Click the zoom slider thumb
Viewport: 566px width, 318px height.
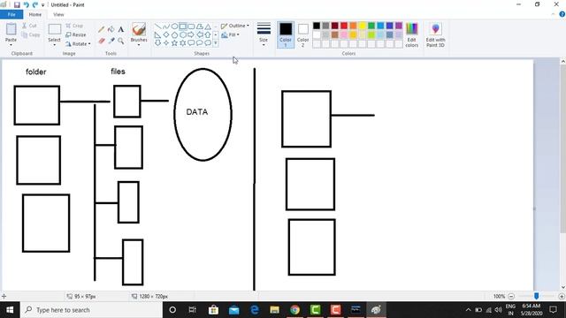(537, 296)
